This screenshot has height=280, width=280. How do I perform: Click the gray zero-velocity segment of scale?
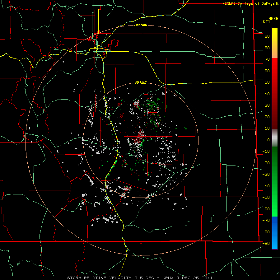(x=275, y=138)
